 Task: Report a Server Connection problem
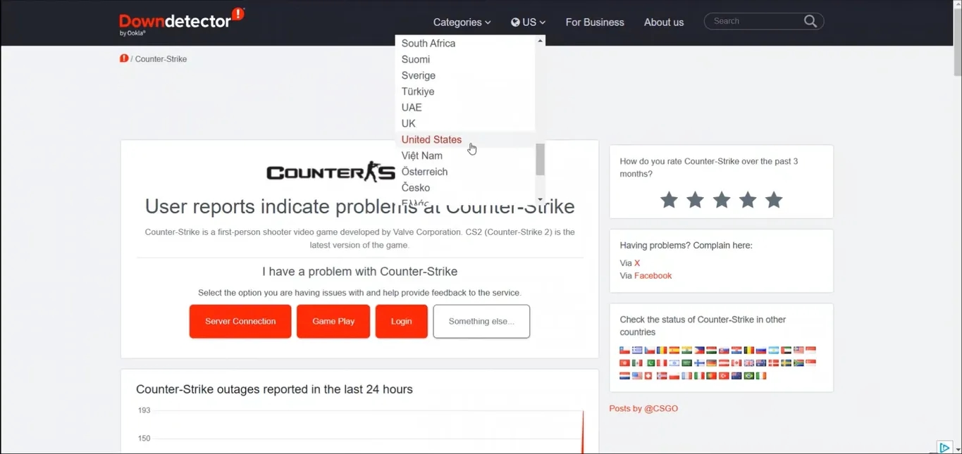(240, 321)
